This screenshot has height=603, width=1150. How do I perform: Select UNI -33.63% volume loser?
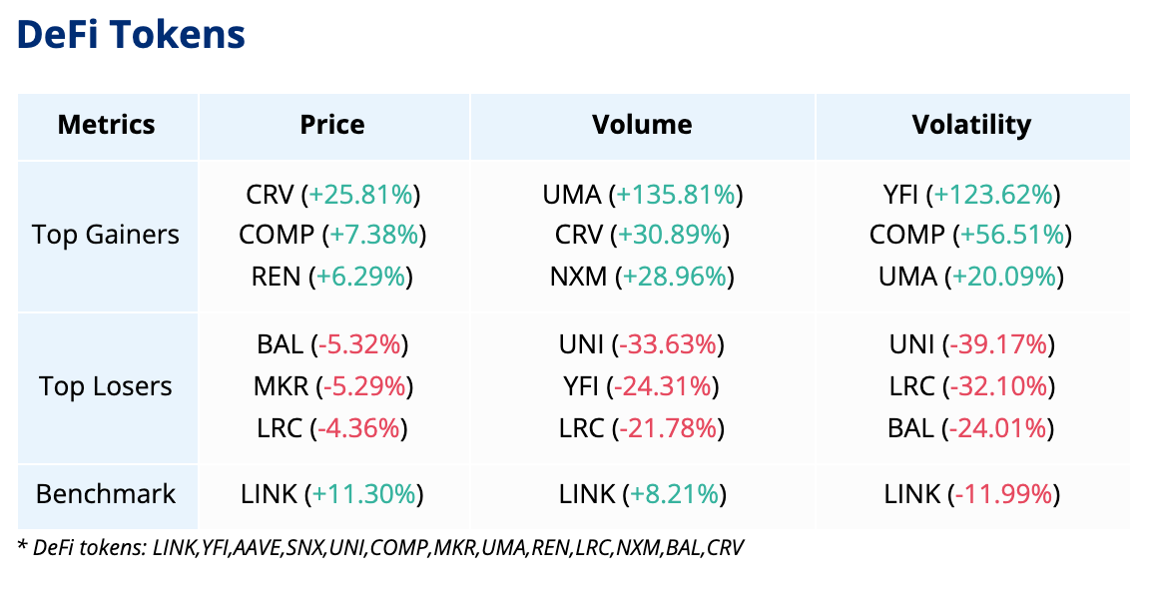pyautogui.click(x=642, y=345)
